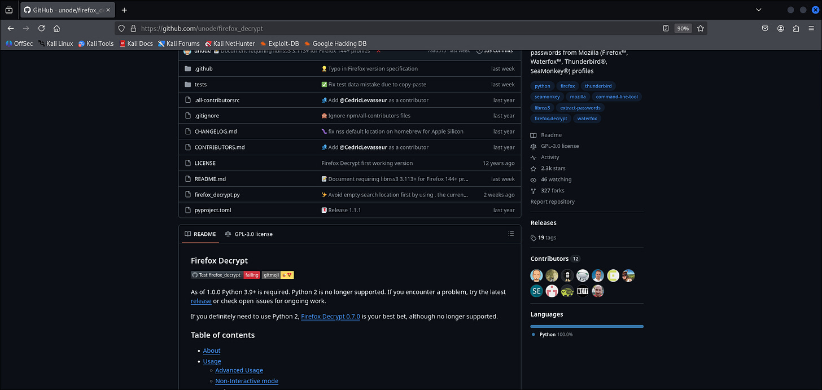Image resolution: width=822 pixels, height=390 pixels.
Task: Click the thunderbird topic tag
Action: [x=598, y=86]
